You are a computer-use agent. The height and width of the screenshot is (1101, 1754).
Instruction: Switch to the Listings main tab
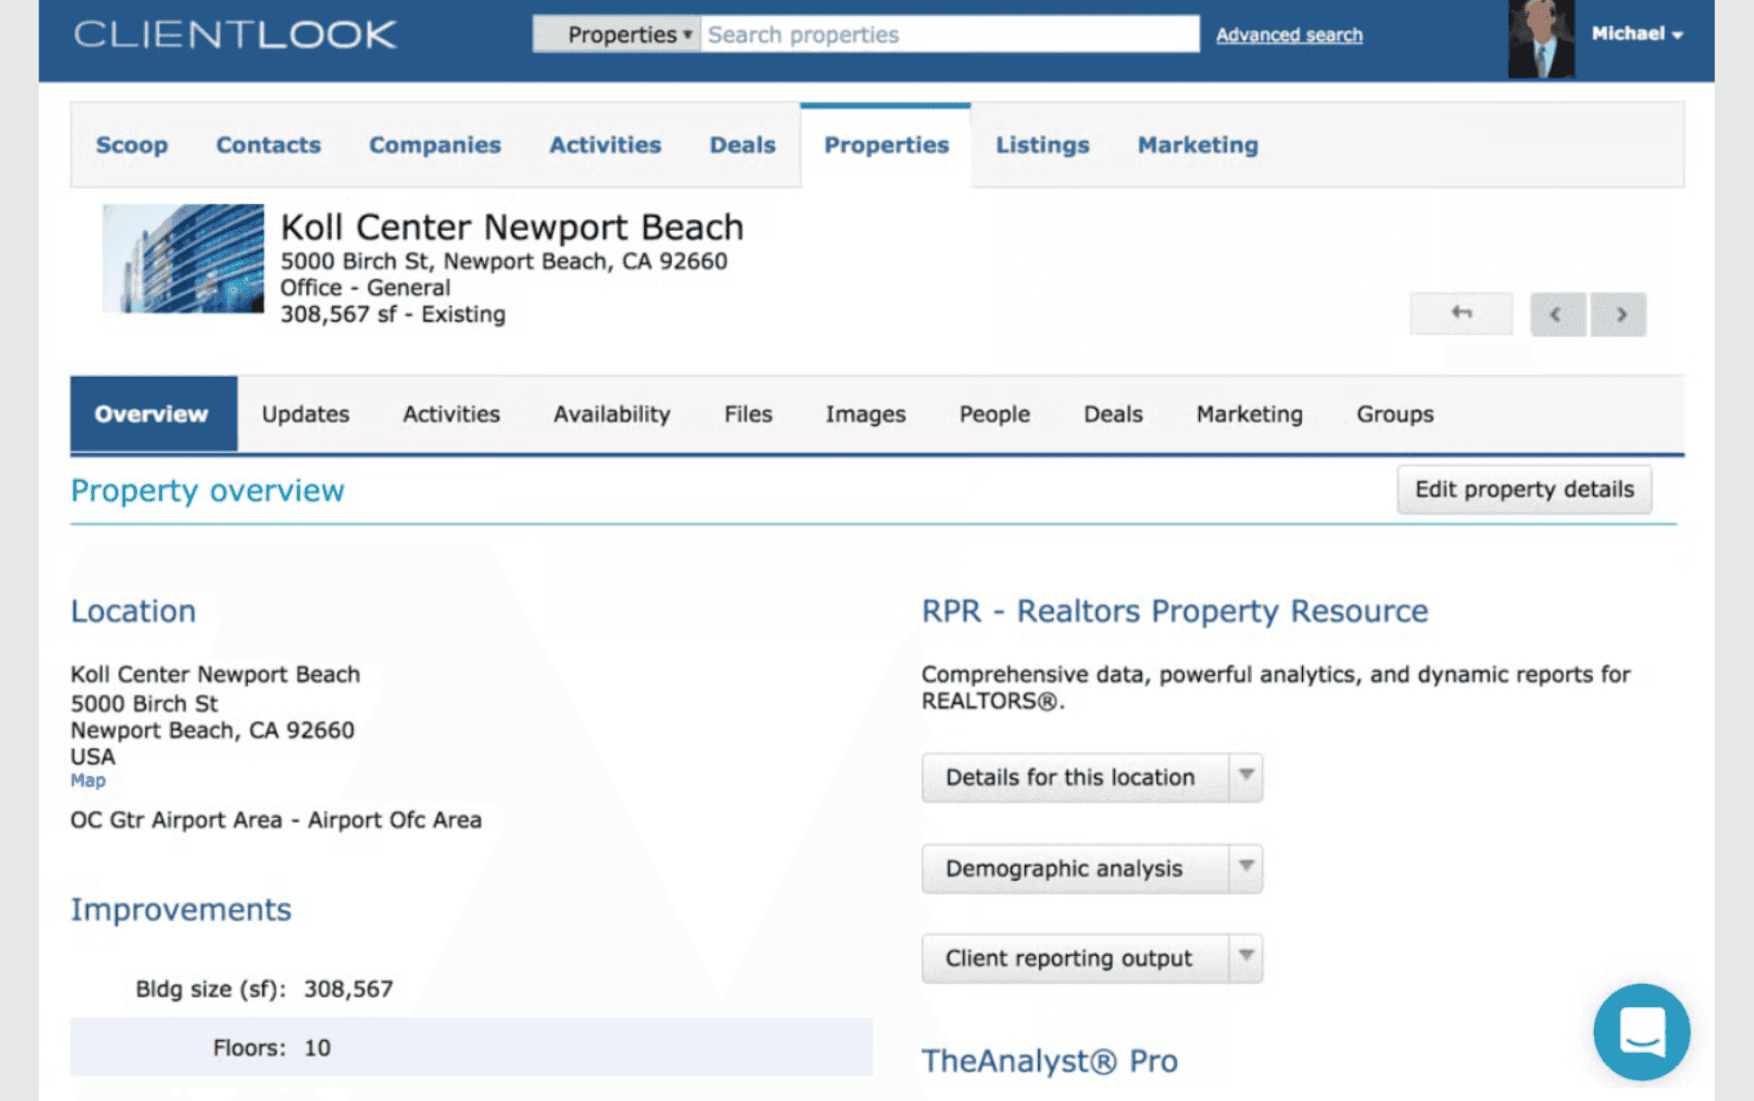[1043, 145]
